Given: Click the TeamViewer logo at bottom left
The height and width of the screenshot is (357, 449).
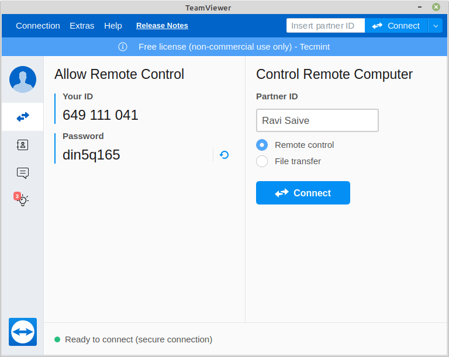Looking at the screenshot, I should pyautogui.click(x=23, y=332).
